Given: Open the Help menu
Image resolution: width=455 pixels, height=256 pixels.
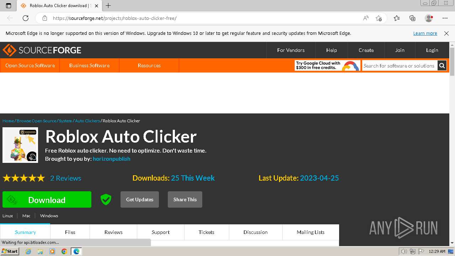Looking at the screenshot, I should point(331,50).
